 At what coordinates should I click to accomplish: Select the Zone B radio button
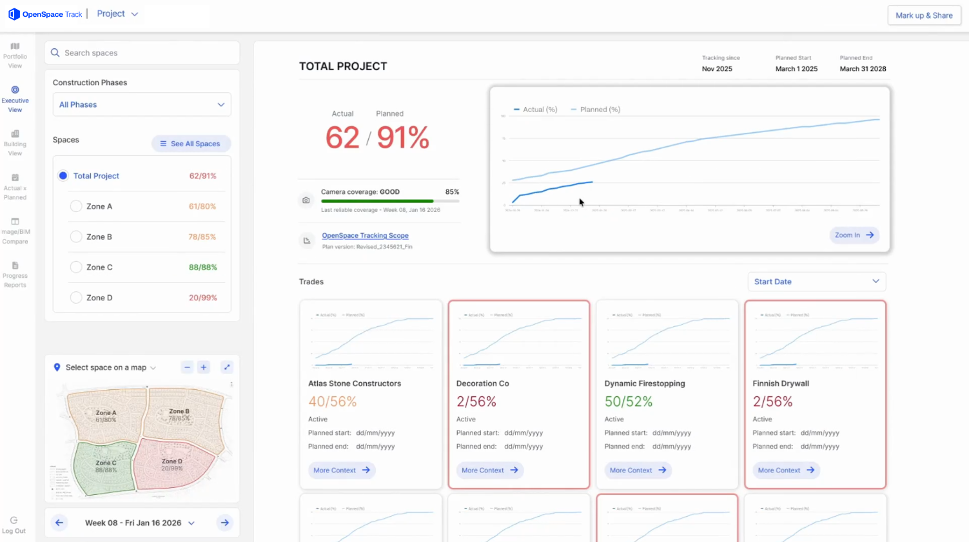tap(76, 237)
